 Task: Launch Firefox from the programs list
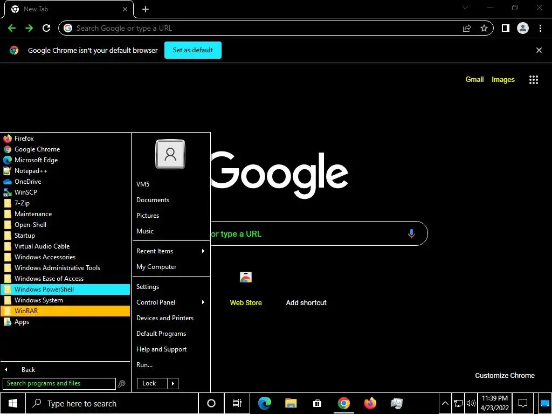pyautogui.click(x=65, y=139)
